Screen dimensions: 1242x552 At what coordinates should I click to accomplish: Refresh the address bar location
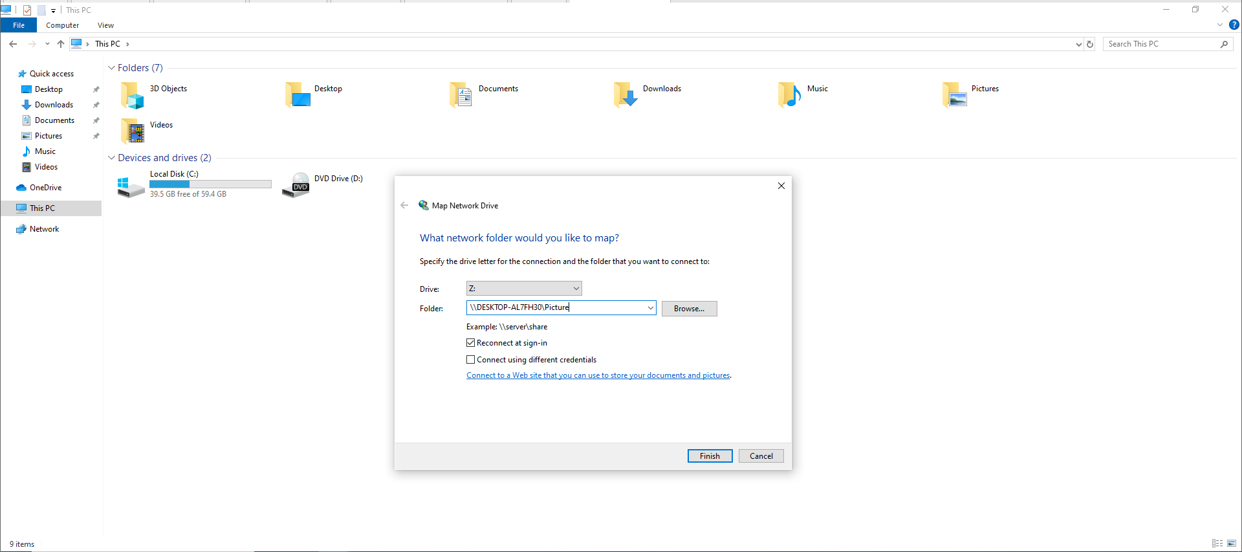[1090, 44]
